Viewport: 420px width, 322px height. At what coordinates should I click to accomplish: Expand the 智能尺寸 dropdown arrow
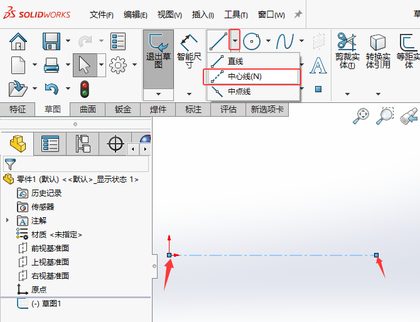[189, 94]
